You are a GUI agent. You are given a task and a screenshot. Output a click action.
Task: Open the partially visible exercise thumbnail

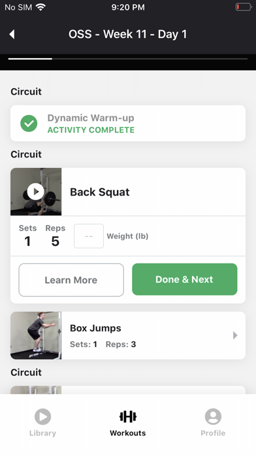[x=36, y=390]
